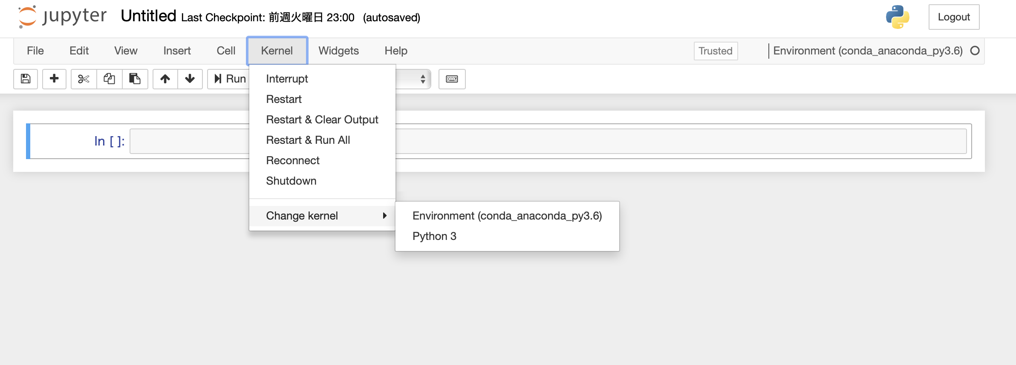Open the File menu
This screenshot has height=365, width=1016.
click(x=35, y=51)
